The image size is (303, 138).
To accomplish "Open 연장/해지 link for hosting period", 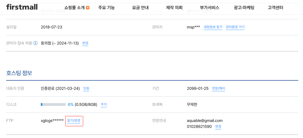I will point(218,89).
